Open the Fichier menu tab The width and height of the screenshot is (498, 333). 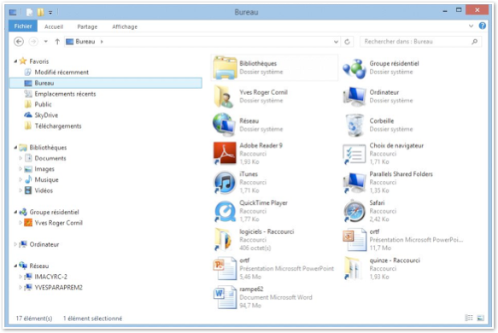pyautogui.click(x=23, y=26)
